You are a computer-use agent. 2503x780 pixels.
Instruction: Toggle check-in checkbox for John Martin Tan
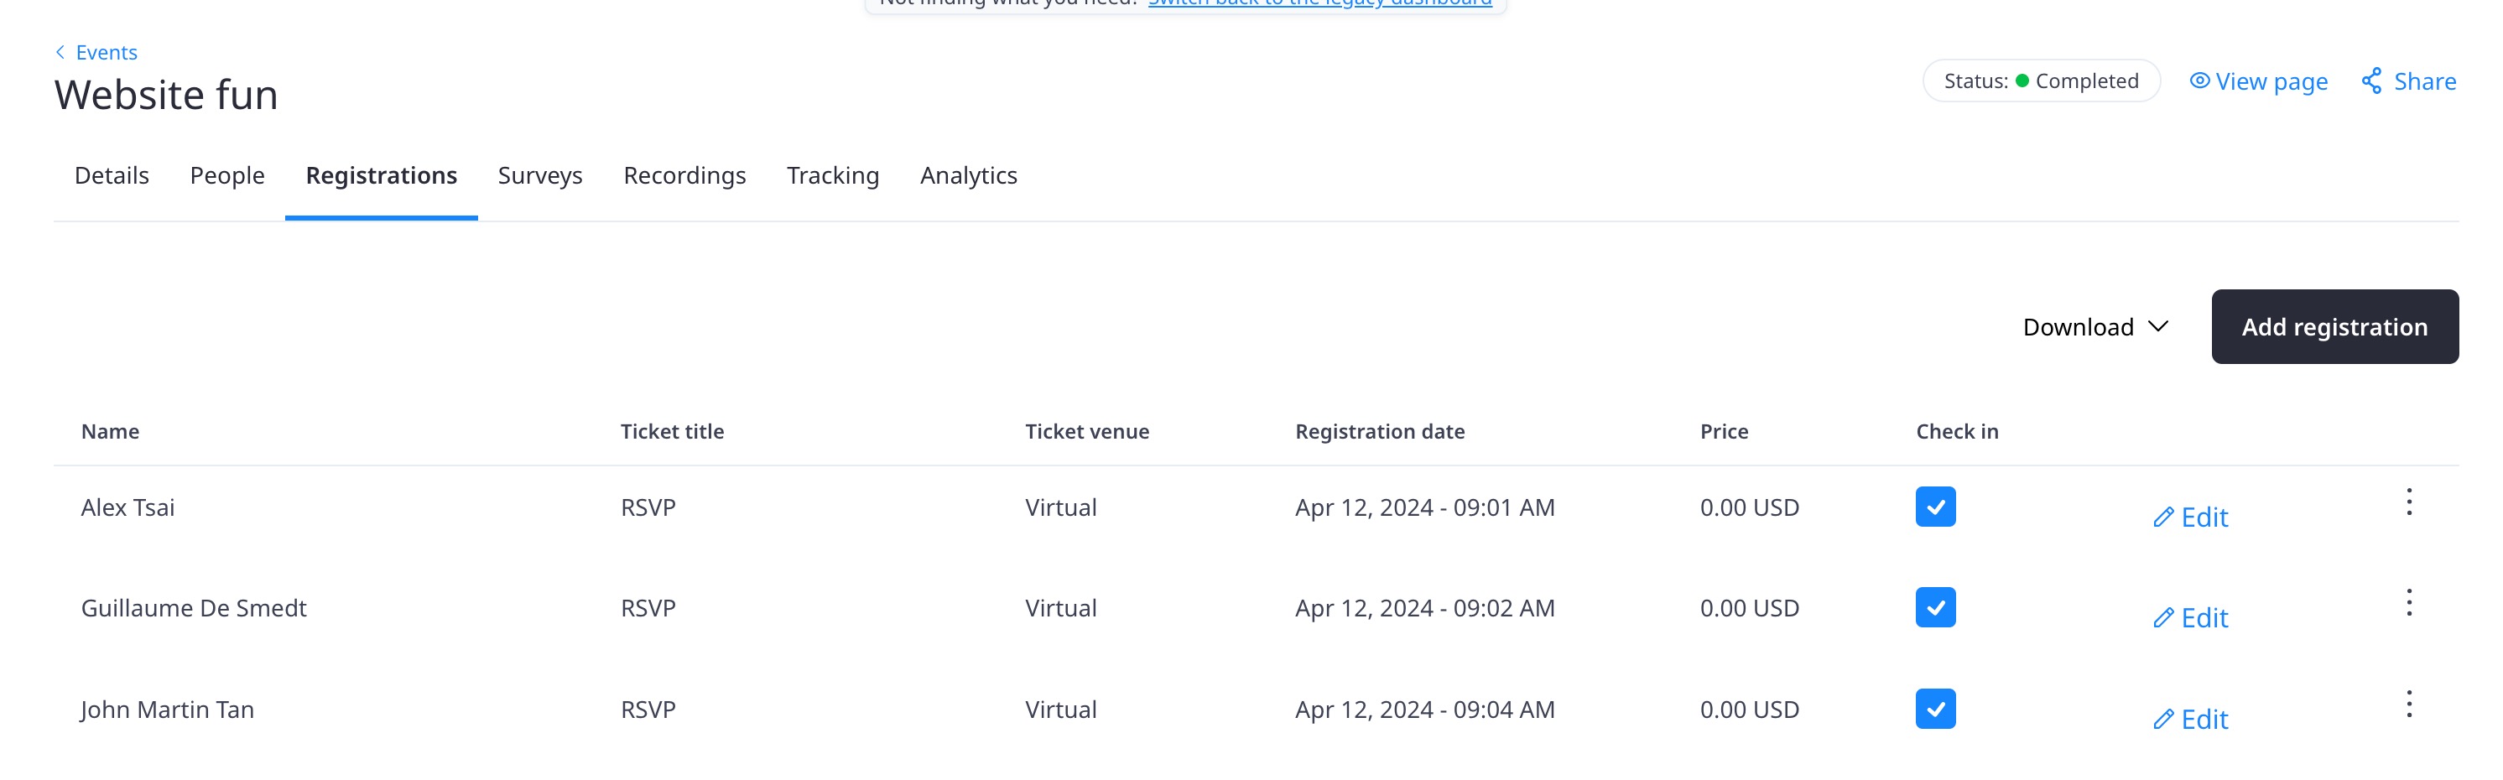(1934, 709)
